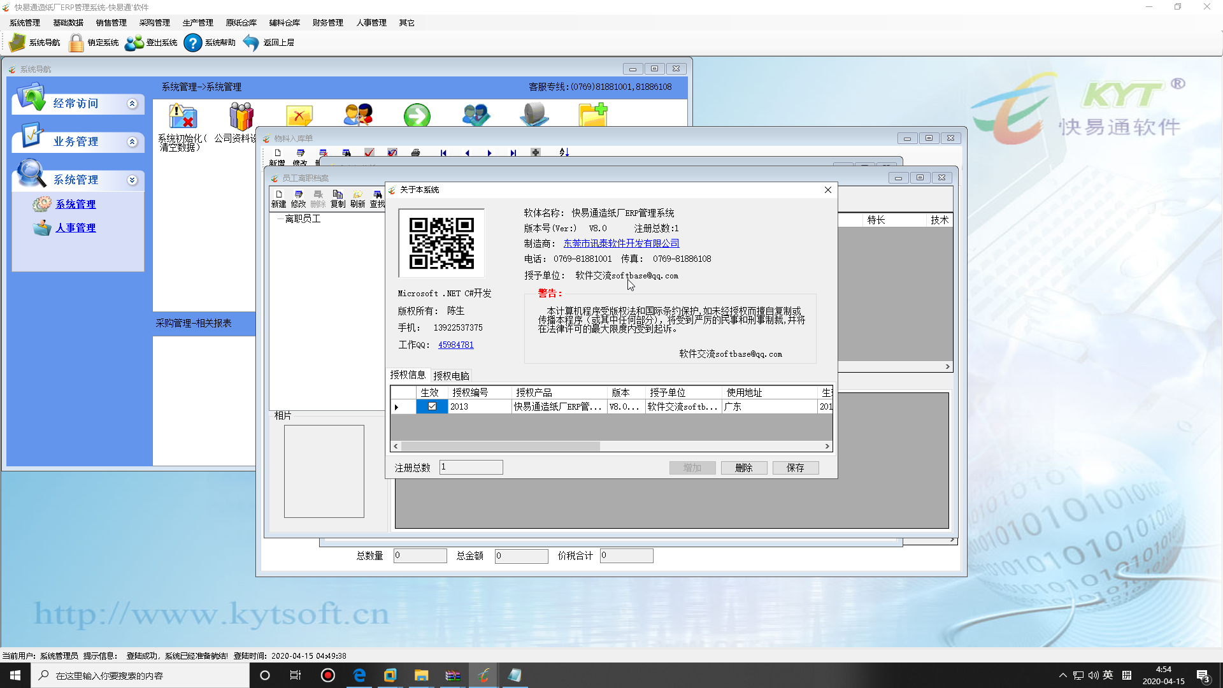Click the 授权产品 column header
1223x688 pixels.
pos(561,392)
